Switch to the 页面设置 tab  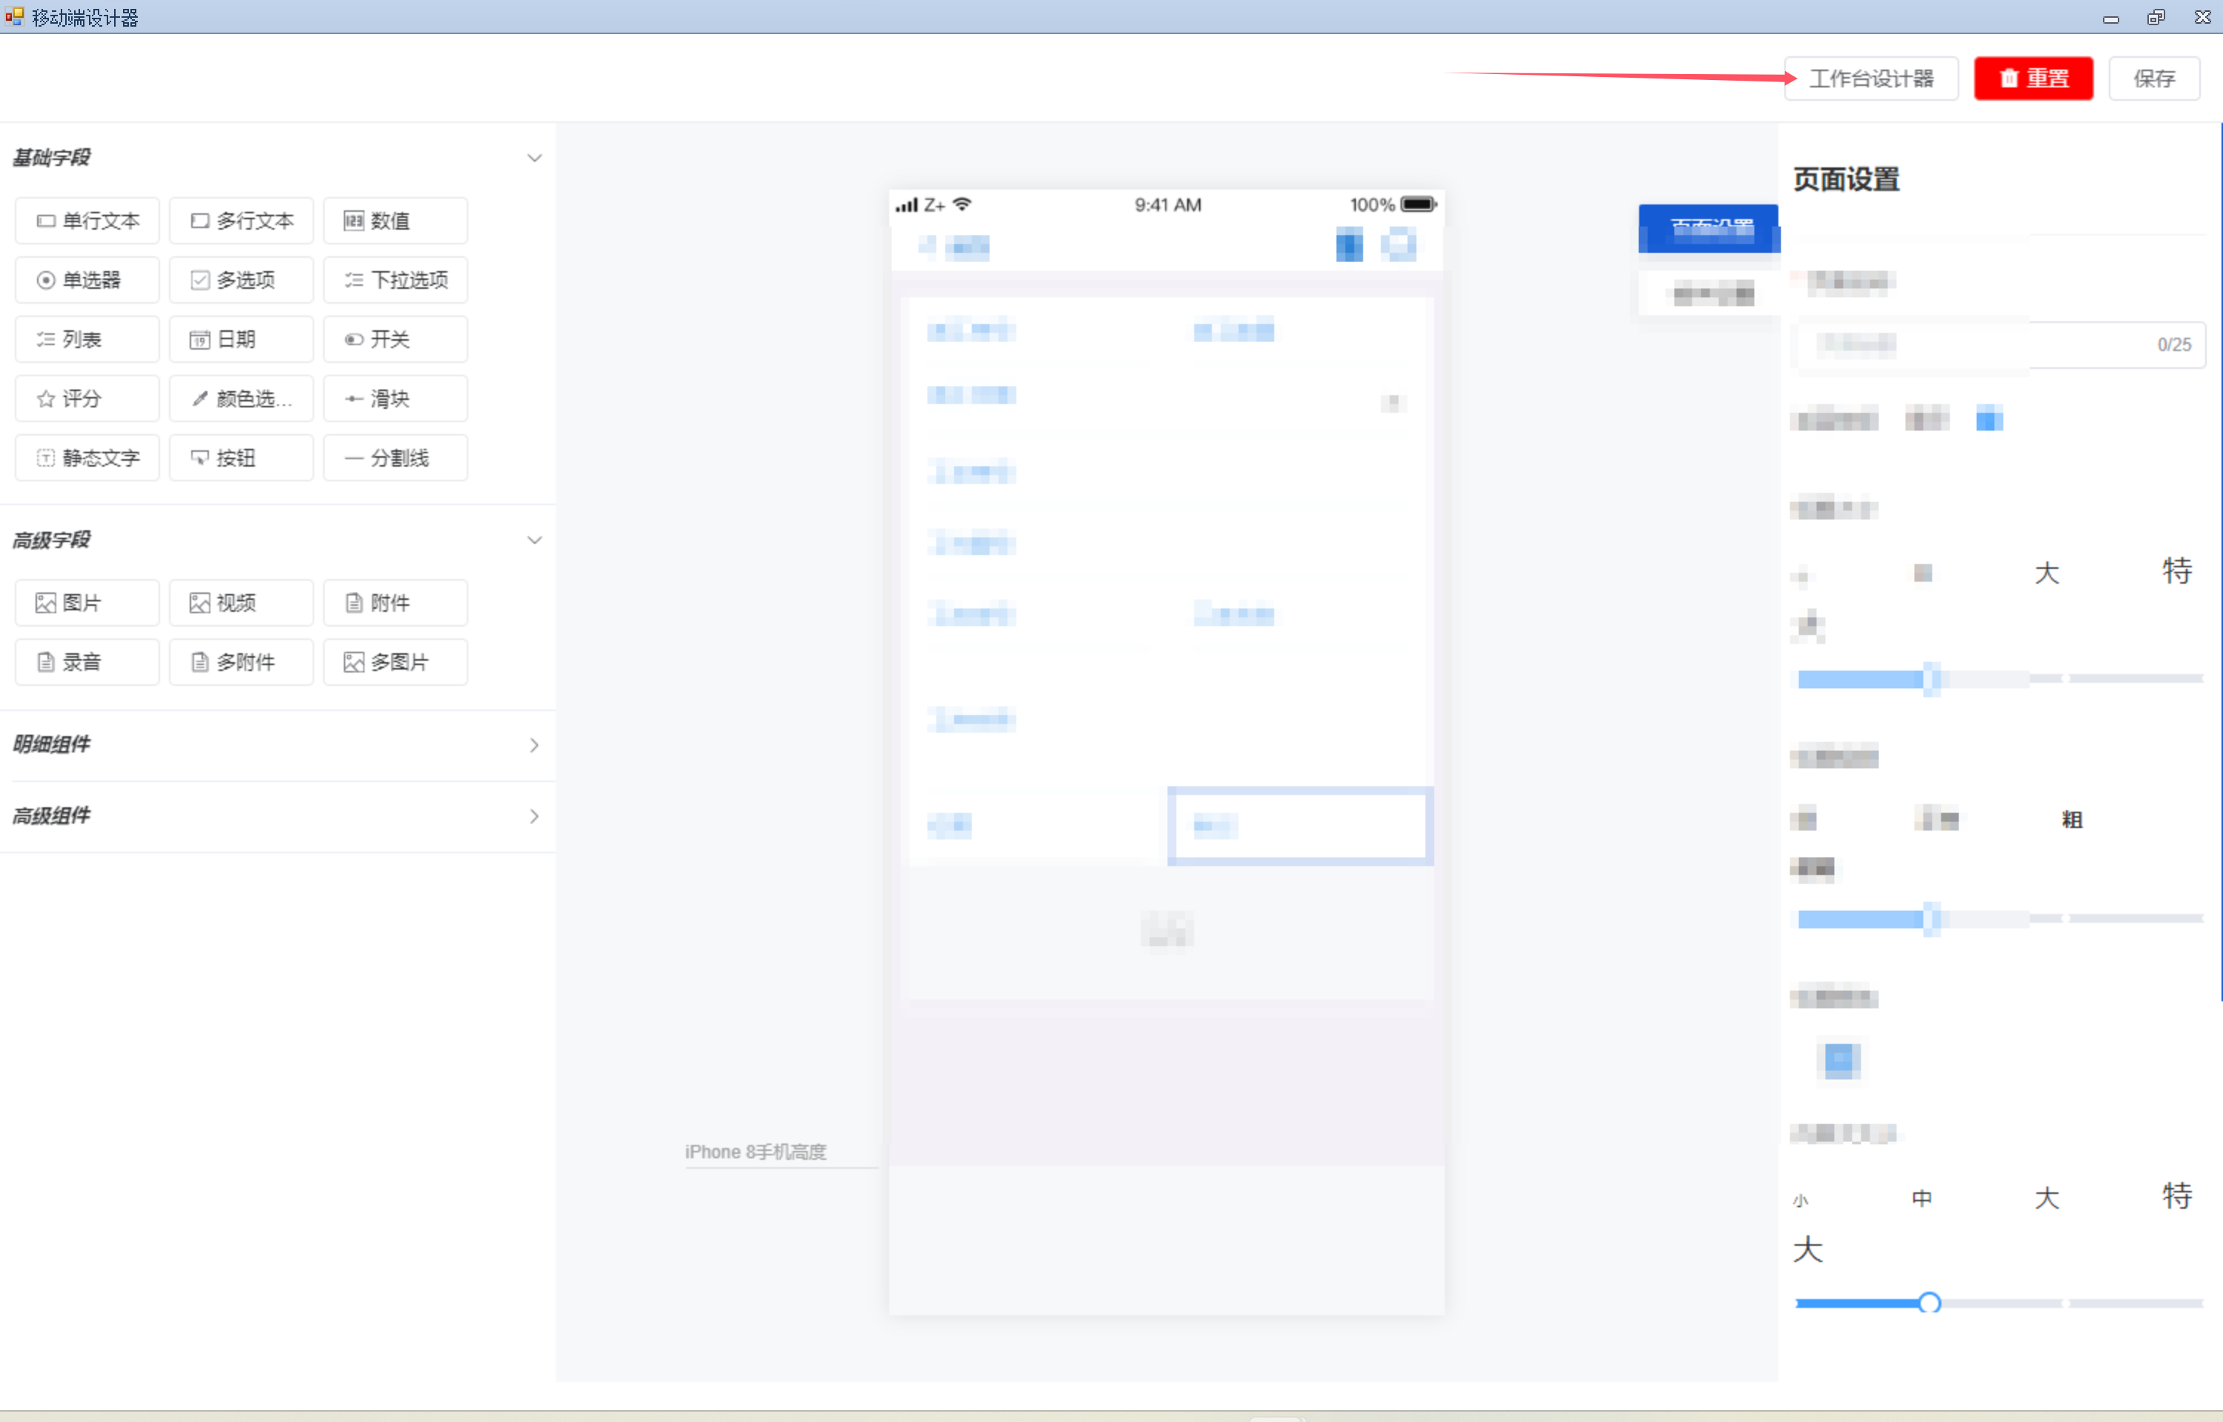1709,228
